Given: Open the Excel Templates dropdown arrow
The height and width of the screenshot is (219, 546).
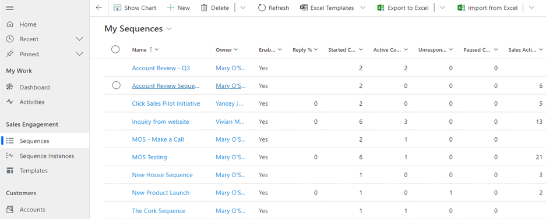Looking at the screenshot, I should (363, 8).
